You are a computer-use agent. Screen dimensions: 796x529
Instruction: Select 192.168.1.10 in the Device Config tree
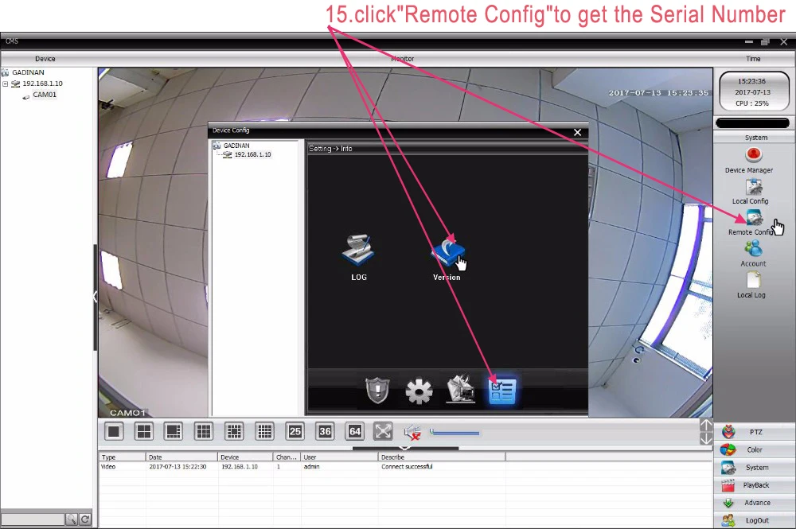point(253,154)
